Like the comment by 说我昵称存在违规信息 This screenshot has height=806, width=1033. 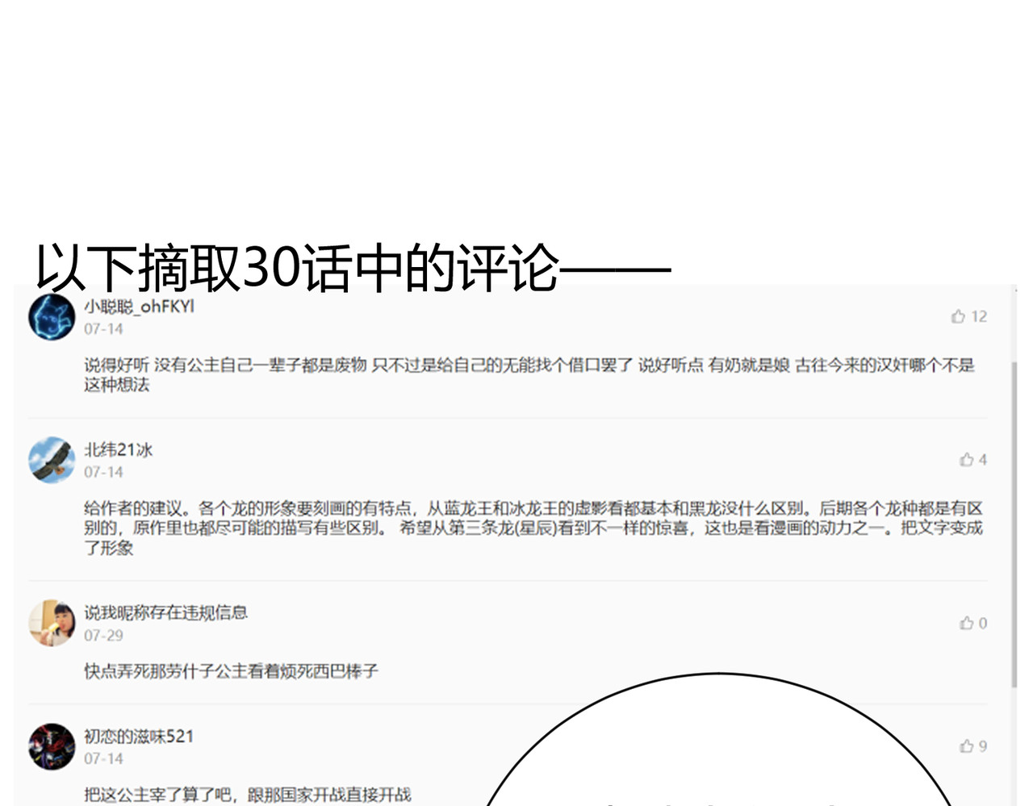coord(966,623)
